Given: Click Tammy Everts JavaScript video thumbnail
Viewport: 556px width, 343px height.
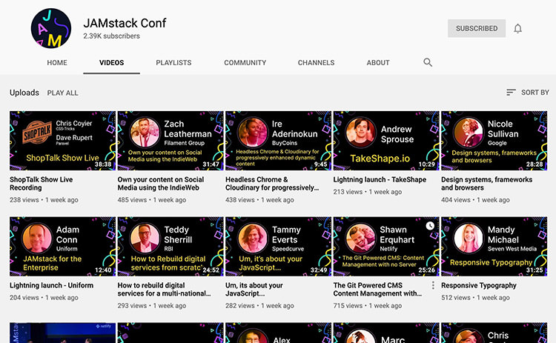Looking at the screenshot, I should coord(278,247).
